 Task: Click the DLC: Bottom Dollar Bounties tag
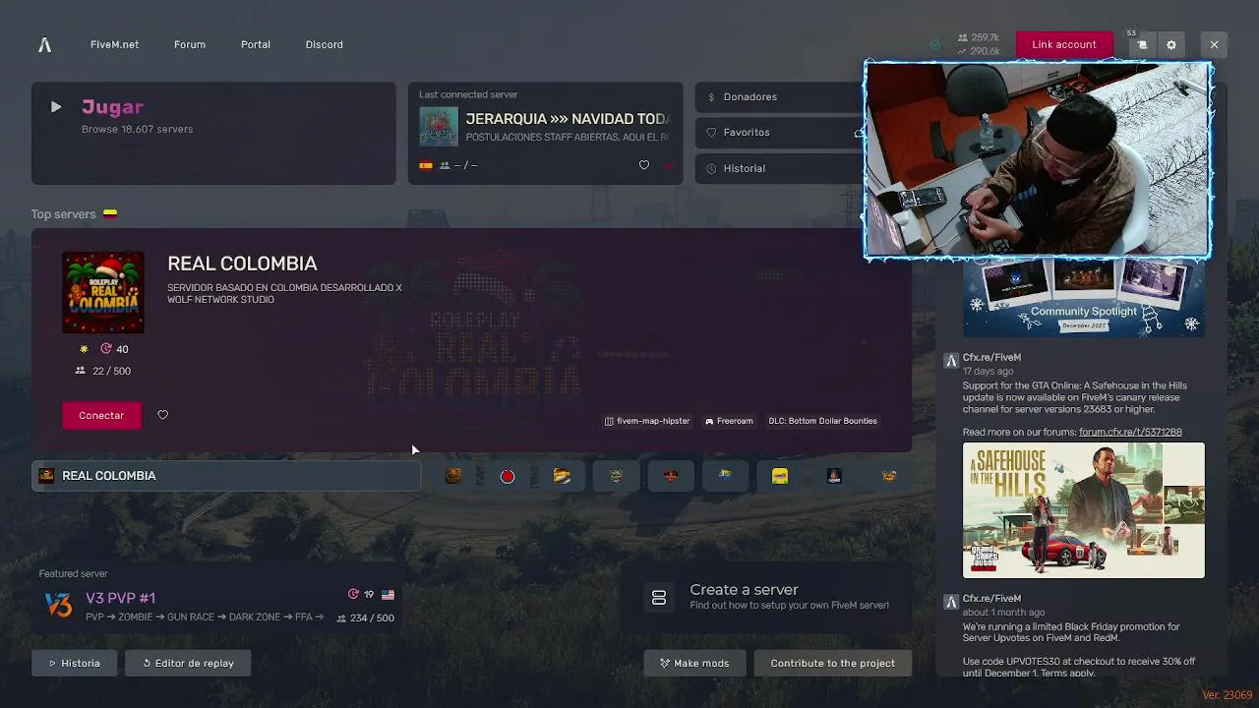point(822,421)
